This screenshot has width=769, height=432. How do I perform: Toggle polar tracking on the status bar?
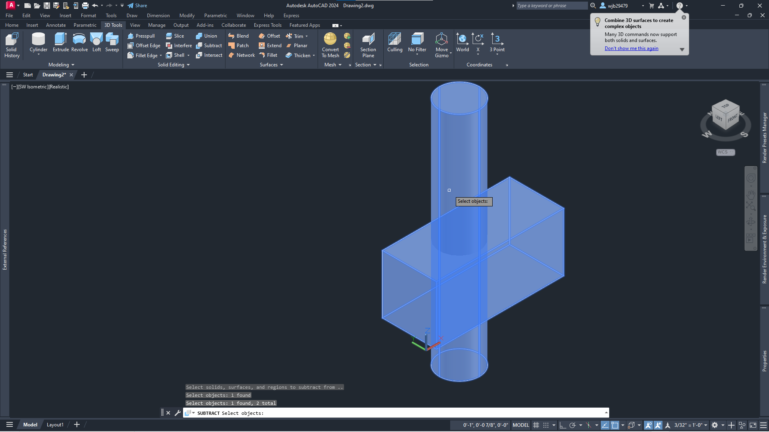pyautogui.click(x=573, y=425)
